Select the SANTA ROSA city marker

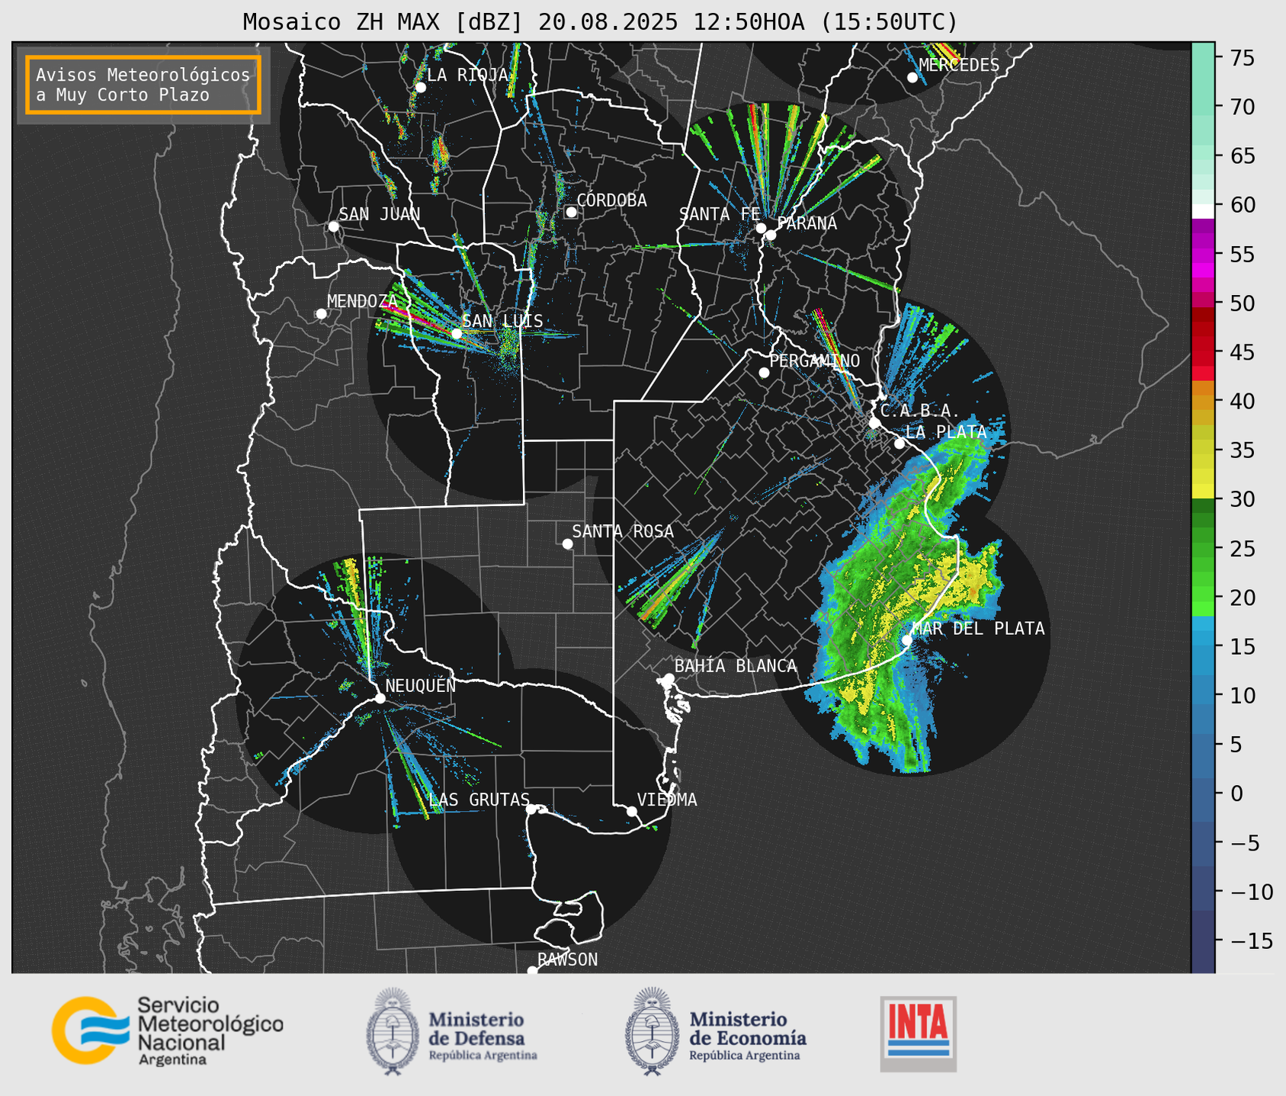point(567,543)
